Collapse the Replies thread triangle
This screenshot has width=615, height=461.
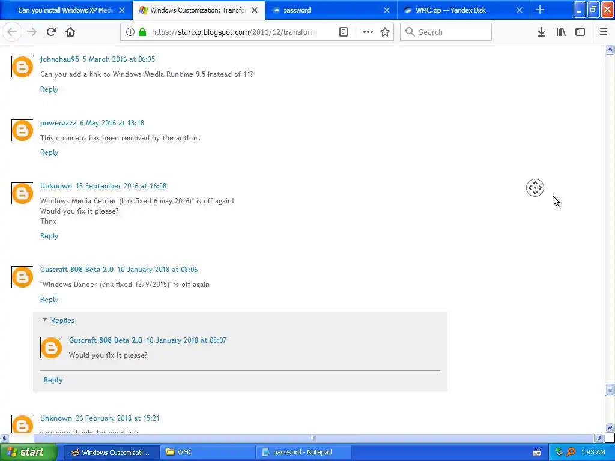44,320
